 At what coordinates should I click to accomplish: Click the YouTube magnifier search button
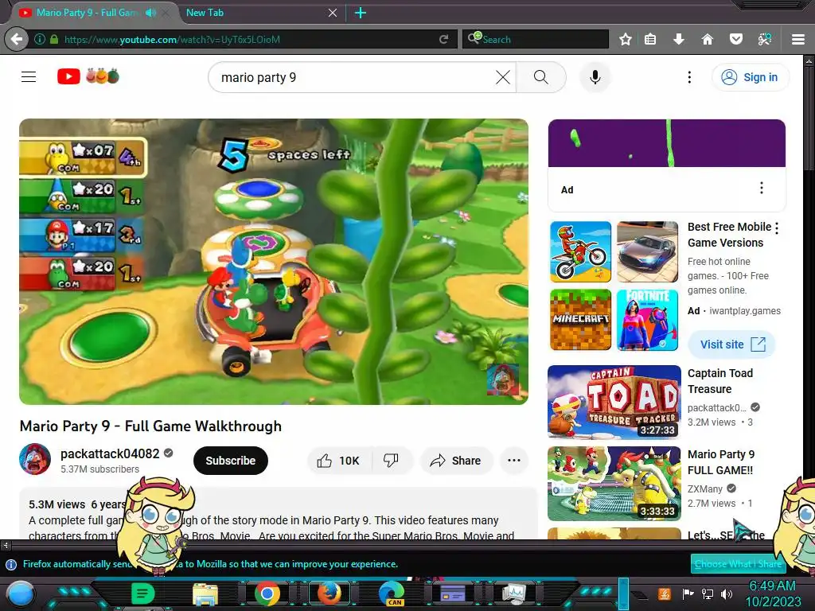(x=541, y=77)
